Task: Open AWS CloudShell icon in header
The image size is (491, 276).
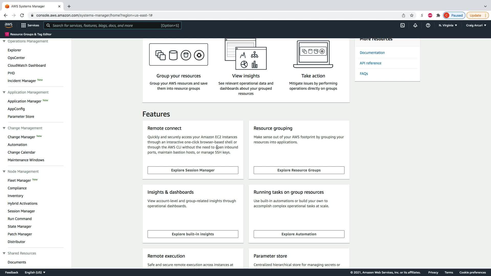Action: point(403,25)
